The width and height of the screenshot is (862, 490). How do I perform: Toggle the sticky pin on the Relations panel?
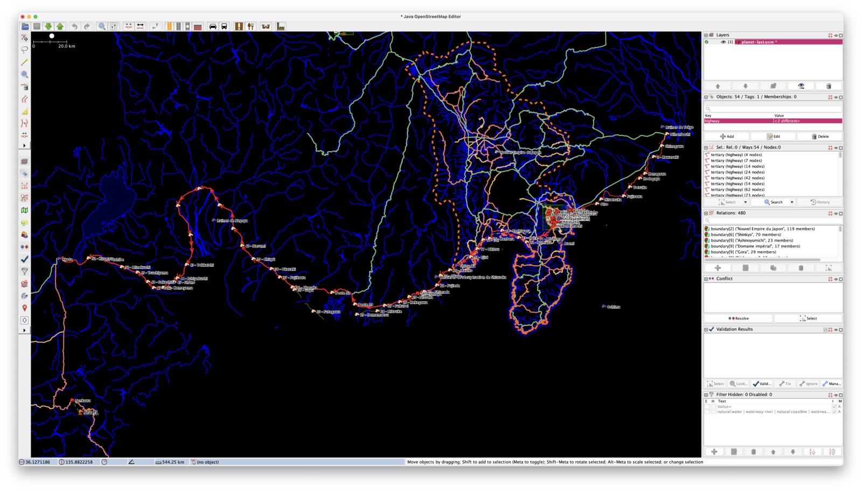835,213
